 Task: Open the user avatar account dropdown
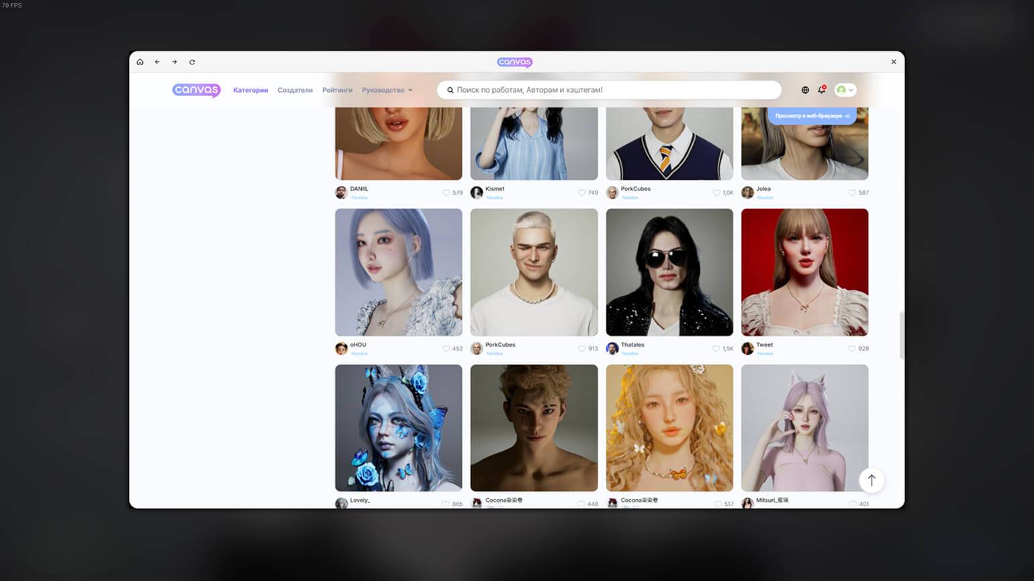pyautogui.click(x=845, y=90)
